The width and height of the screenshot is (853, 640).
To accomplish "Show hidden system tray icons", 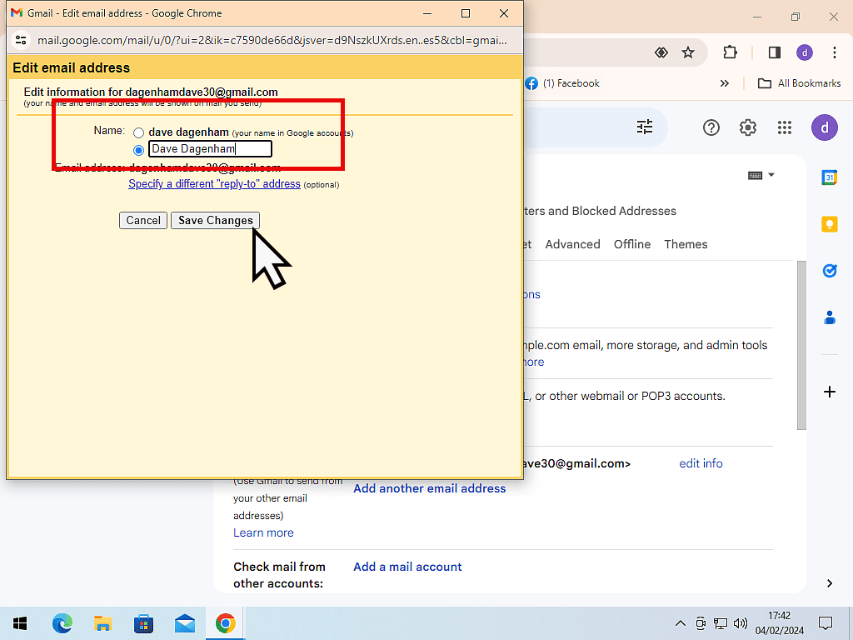I will click(x=681, y=623).
